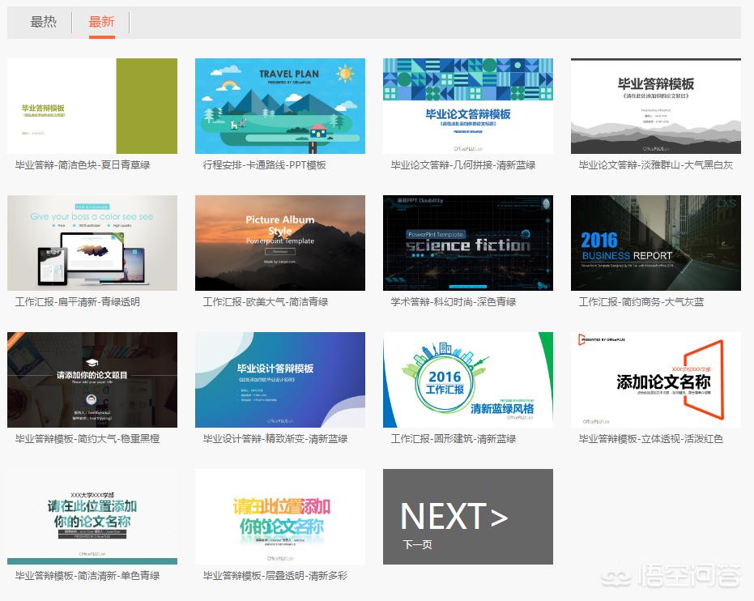Open the science fiction template thumbnail

point(468,243)
